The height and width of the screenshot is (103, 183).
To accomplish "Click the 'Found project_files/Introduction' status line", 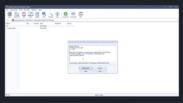I will point(89,63).
